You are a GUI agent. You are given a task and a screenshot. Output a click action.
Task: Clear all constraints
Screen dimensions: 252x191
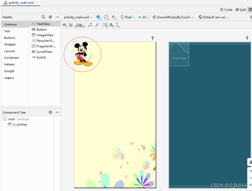90,25
